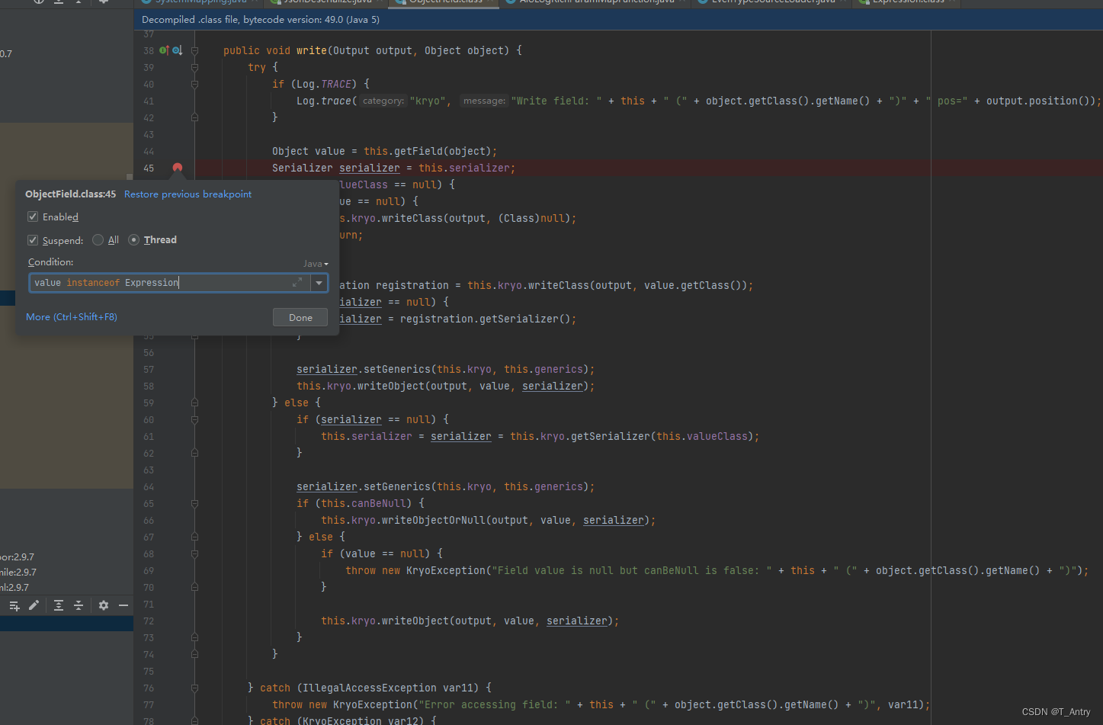Collapse the value null check at line 68
The width and height of the screenshot is (1103, 725).
194,553
